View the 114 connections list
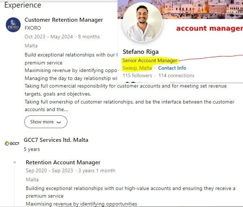The height and width of the screenshot is (207, 243). pyautogui.click(x=176, y=76)
